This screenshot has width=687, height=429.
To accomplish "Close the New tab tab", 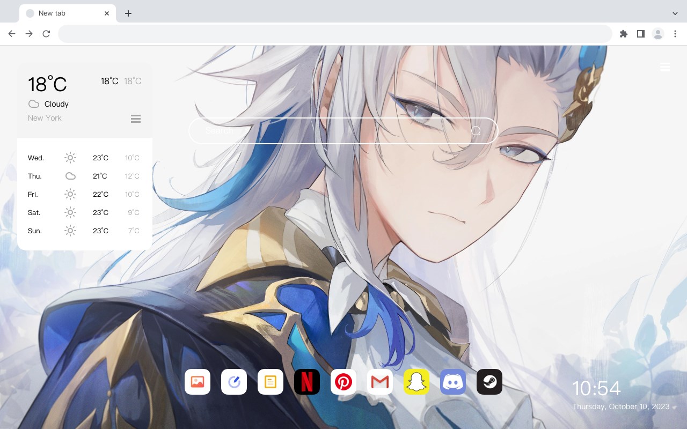I will [107, 13].
